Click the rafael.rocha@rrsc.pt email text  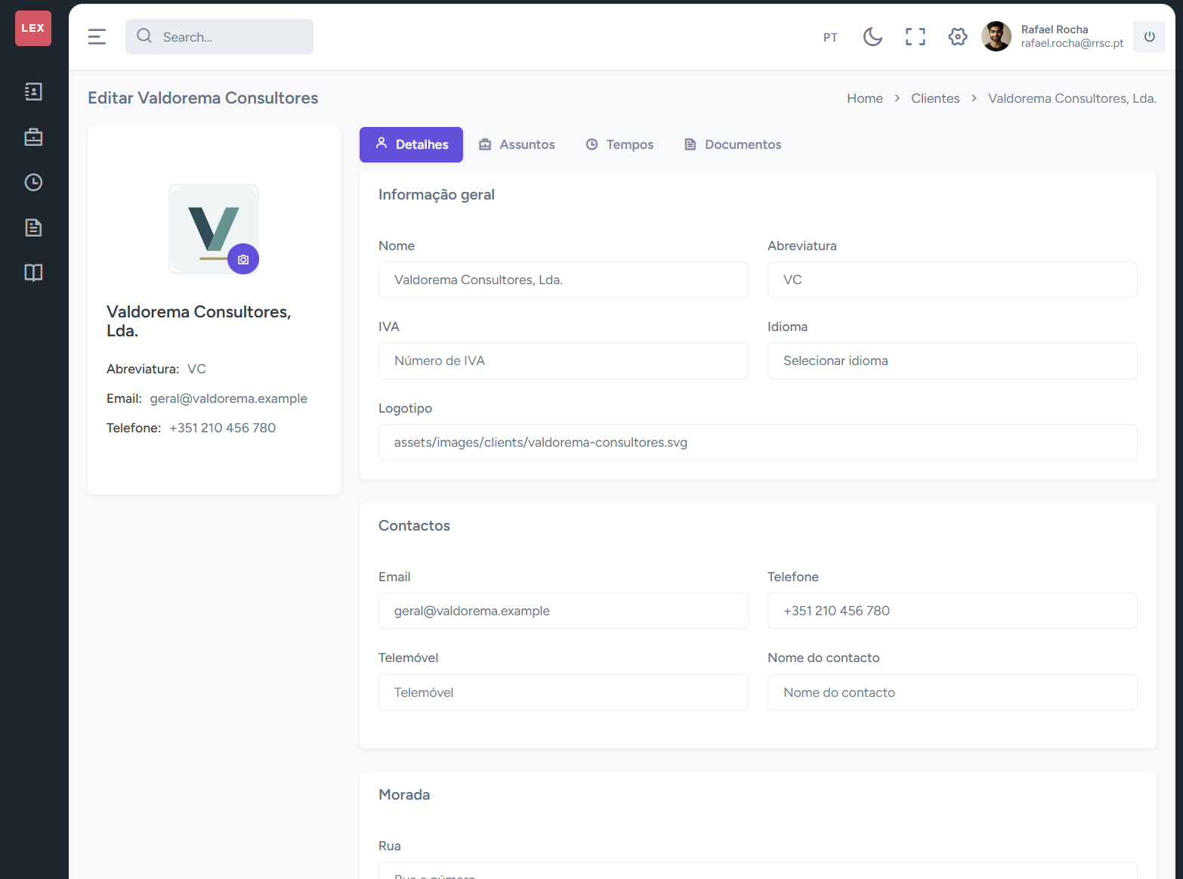click(1073, 43)
